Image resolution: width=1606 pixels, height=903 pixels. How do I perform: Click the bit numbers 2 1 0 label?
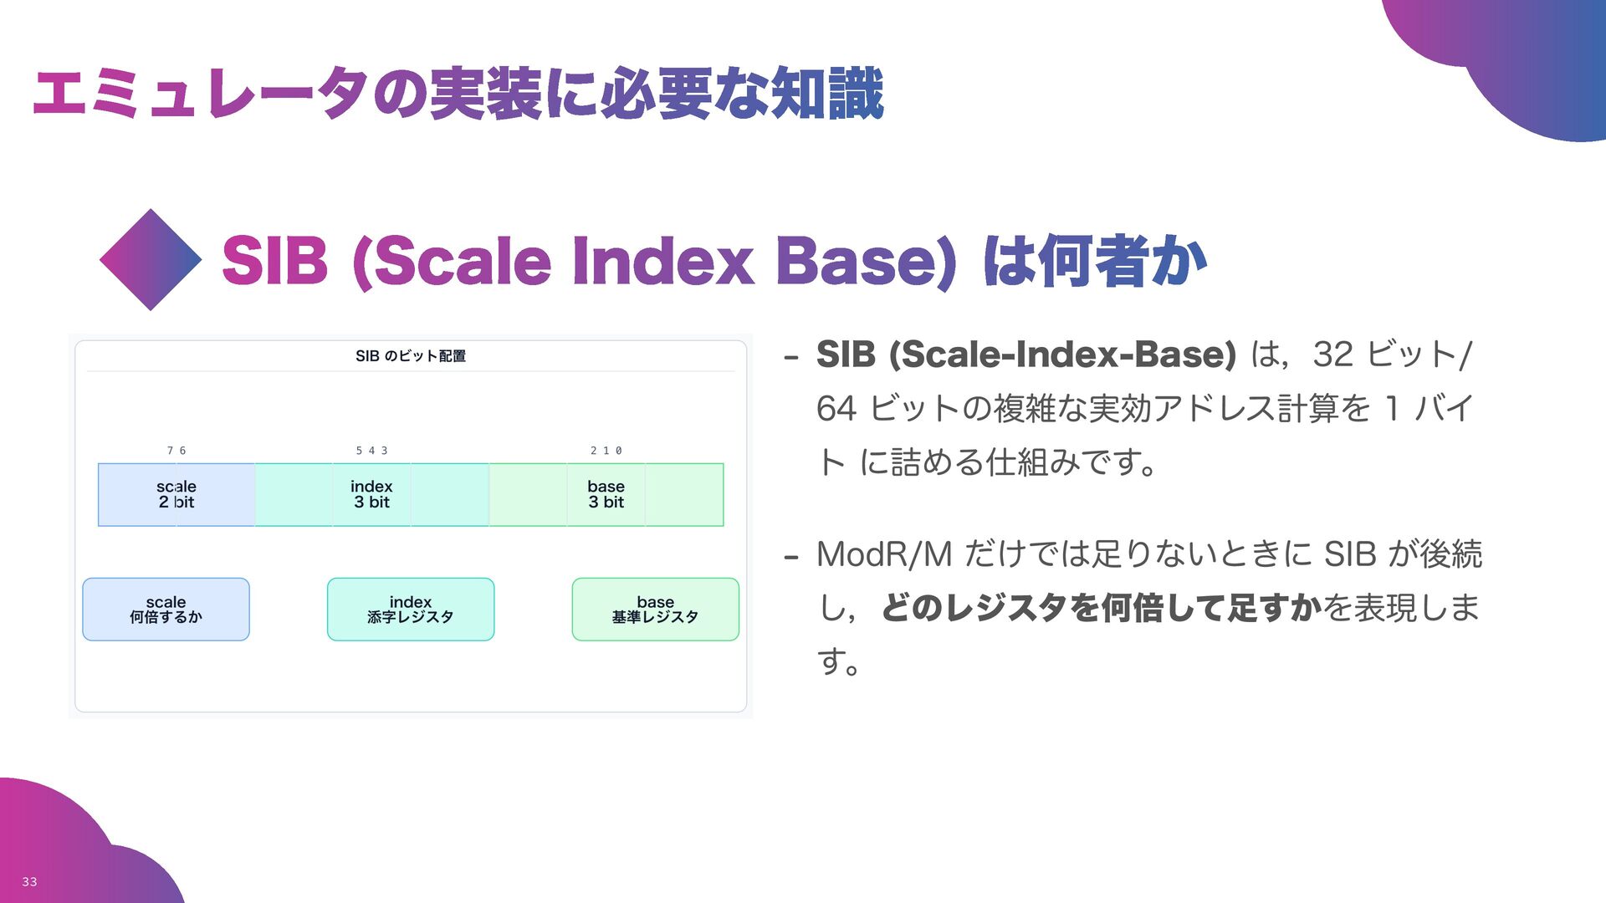[x=606, y=451]
